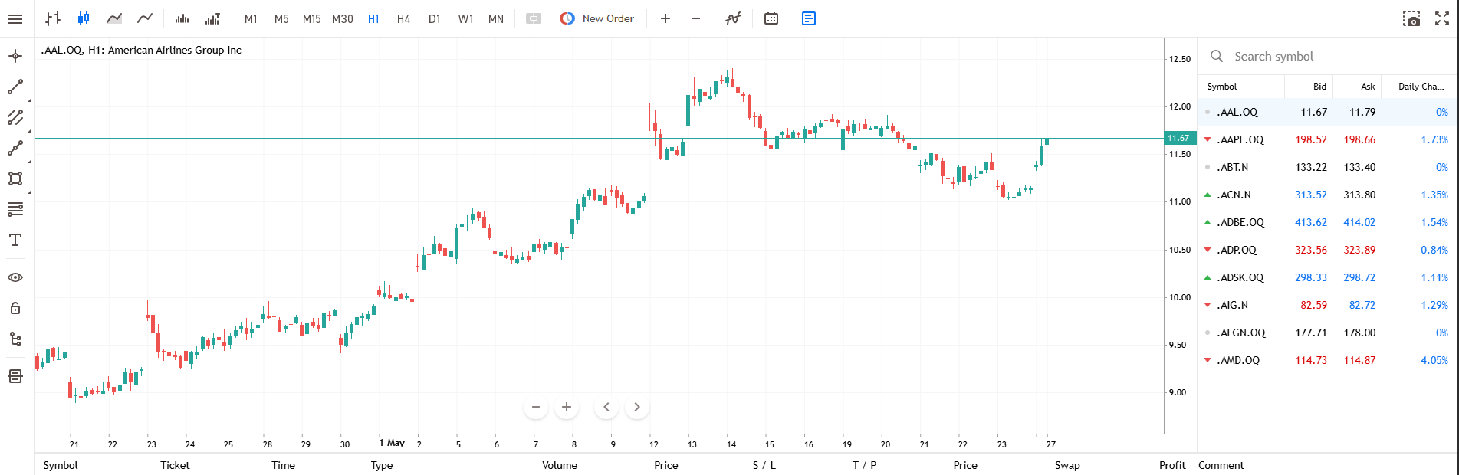Viewport: 1459px width, 475px height.
Task: Select candlestick chart style
Action: pos(84,18)
